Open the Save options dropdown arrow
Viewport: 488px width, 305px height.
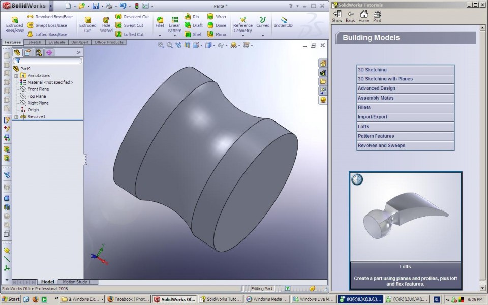pos(102,6)
